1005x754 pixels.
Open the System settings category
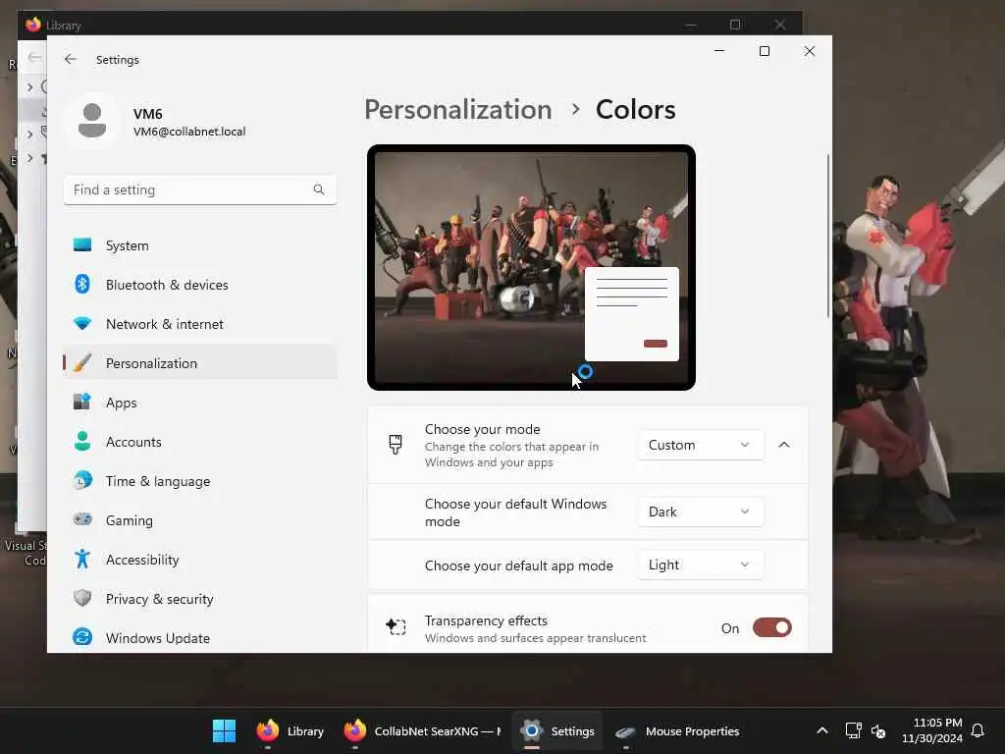[200, 244]
